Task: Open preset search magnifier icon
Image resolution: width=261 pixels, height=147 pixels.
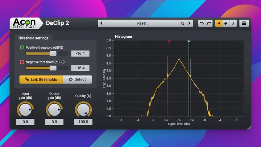Action: click(x=182, y=23)
